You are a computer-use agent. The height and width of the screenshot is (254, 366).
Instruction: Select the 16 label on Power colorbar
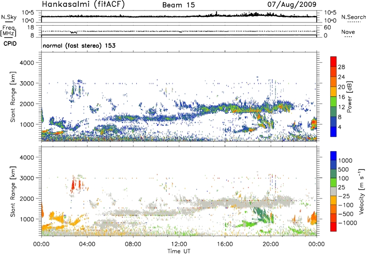pos(341,97)
